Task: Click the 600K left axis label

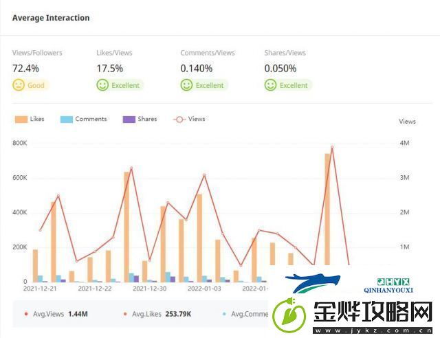Action: click(20, 178)
